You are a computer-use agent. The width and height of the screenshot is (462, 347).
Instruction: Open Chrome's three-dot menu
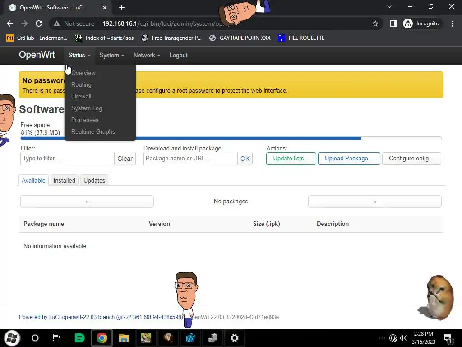[452, 23]
